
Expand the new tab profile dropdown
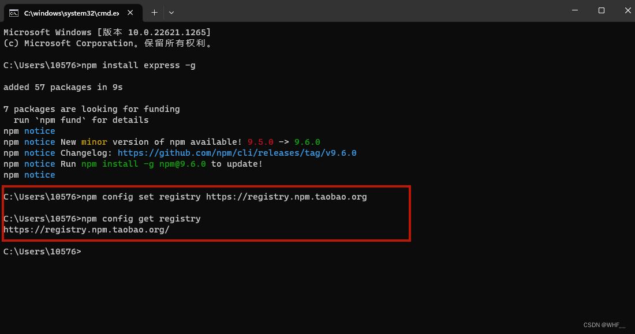pyautogui.click(x=171, y=13)
